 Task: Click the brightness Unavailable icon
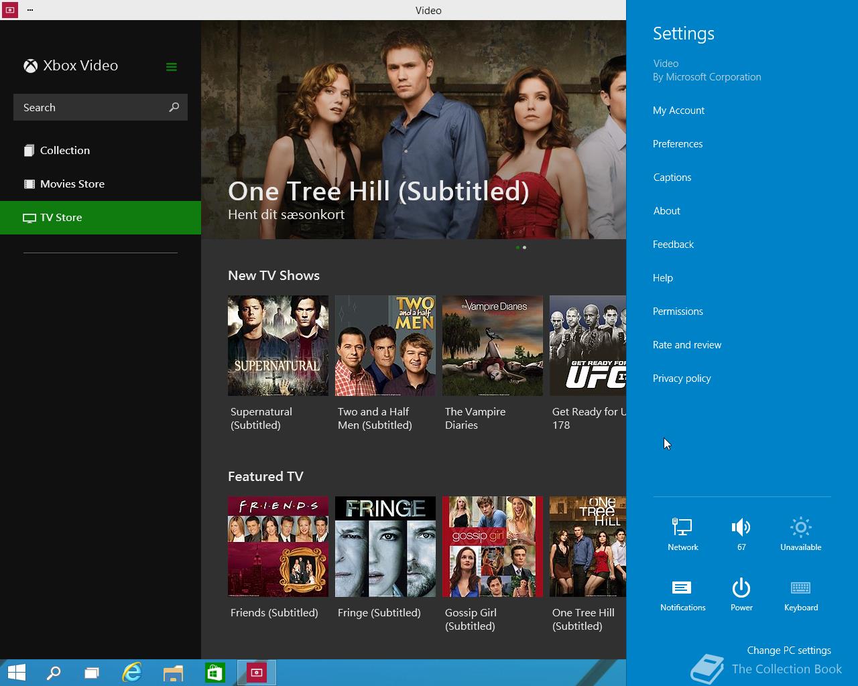coord(800,527)
